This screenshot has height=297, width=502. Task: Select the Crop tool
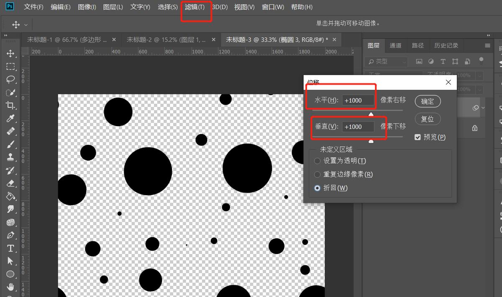(10, 105)
